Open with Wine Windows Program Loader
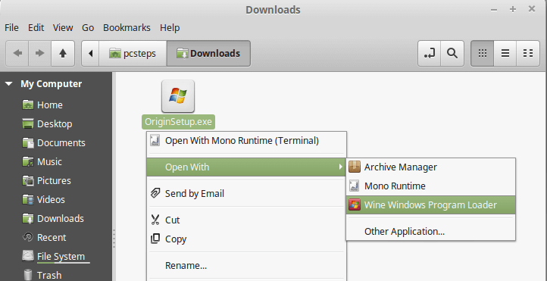The height and width of the screenshot is (281, 547). pyautogui.click(x=431, y=205)
